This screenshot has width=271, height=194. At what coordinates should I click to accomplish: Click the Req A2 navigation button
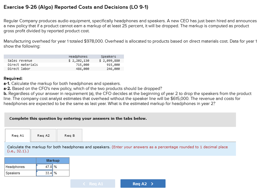pos(143,183)
